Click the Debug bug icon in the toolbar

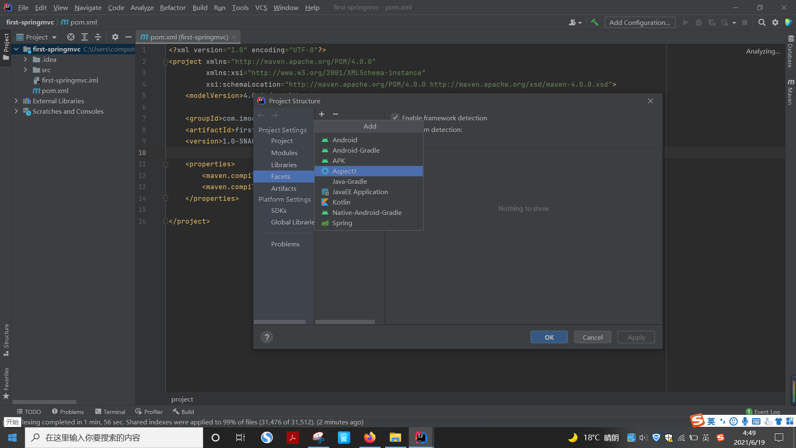(699, 22)
